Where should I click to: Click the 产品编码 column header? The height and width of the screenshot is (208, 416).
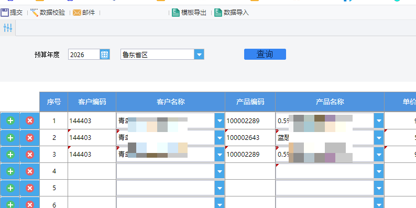point(250,102)
